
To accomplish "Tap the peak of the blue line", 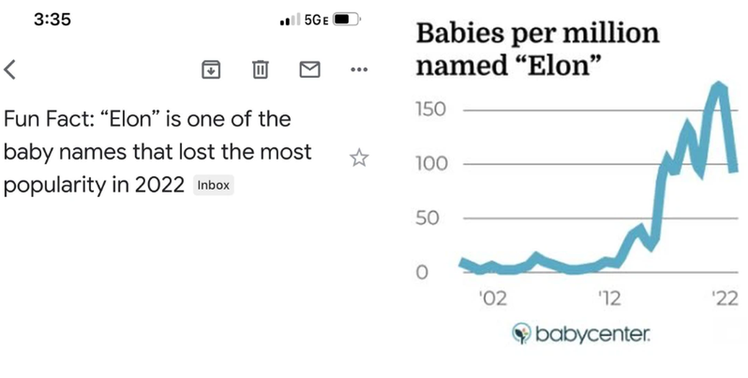I will pyautogui.click(x=719, y=85).
